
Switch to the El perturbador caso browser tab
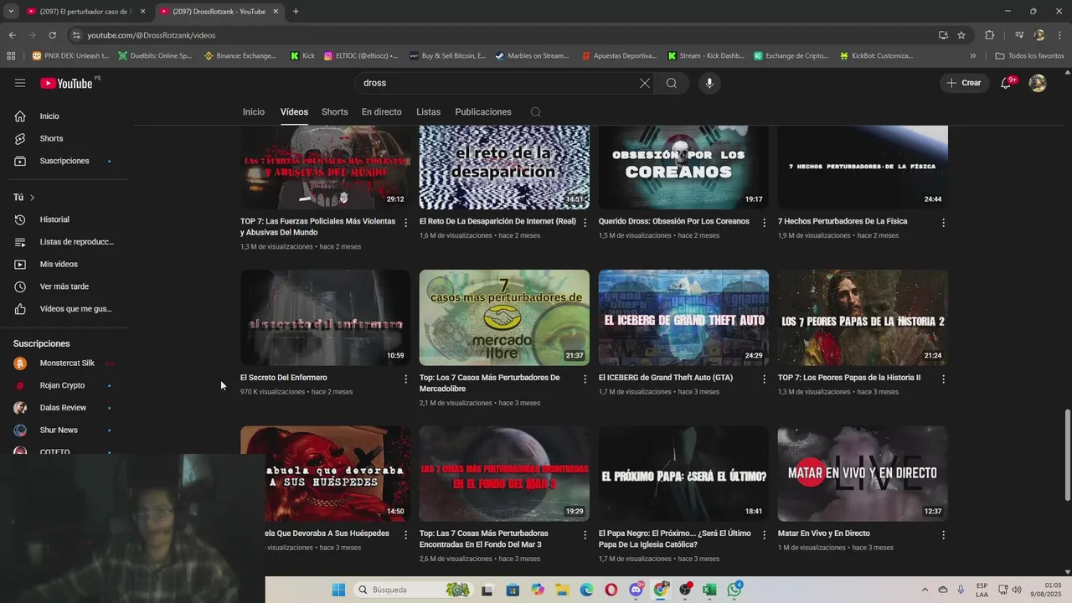85,11
